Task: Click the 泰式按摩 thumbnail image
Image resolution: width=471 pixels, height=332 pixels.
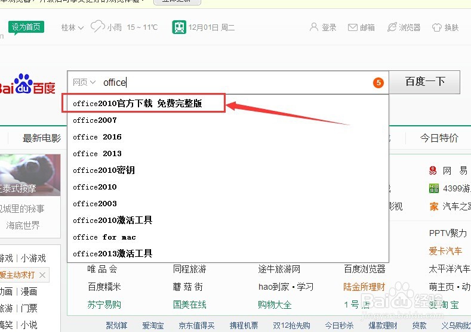Action: [x=30, y=175]
